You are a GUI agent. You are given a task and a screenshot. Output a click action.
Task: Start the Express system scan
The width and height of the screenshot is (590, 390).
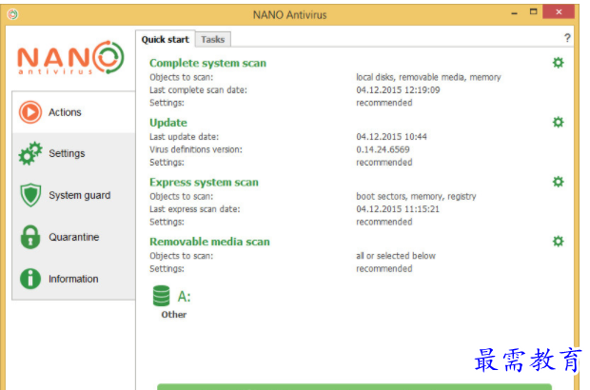click(204, 182)
